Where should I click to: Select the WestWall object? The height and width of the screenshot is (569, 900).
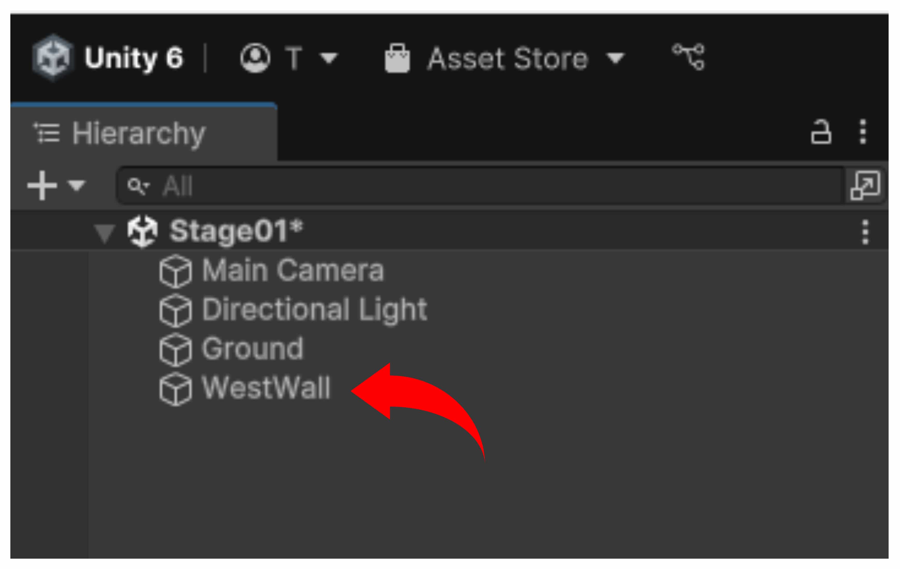click(266, 388)
